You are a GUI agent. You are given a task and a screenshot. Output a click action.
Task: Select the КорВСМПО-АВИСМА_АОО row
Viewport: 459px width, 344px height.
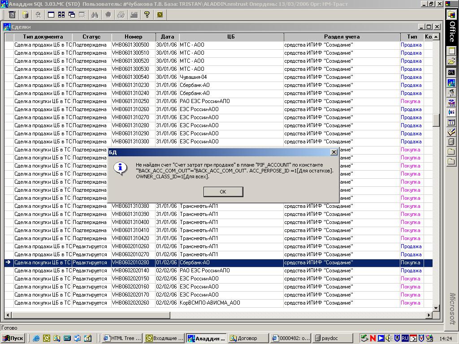219,303
